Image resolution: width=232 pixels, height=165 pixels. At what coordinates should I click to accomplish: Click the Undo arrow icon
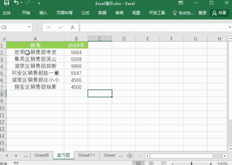[x=16, y=3]
